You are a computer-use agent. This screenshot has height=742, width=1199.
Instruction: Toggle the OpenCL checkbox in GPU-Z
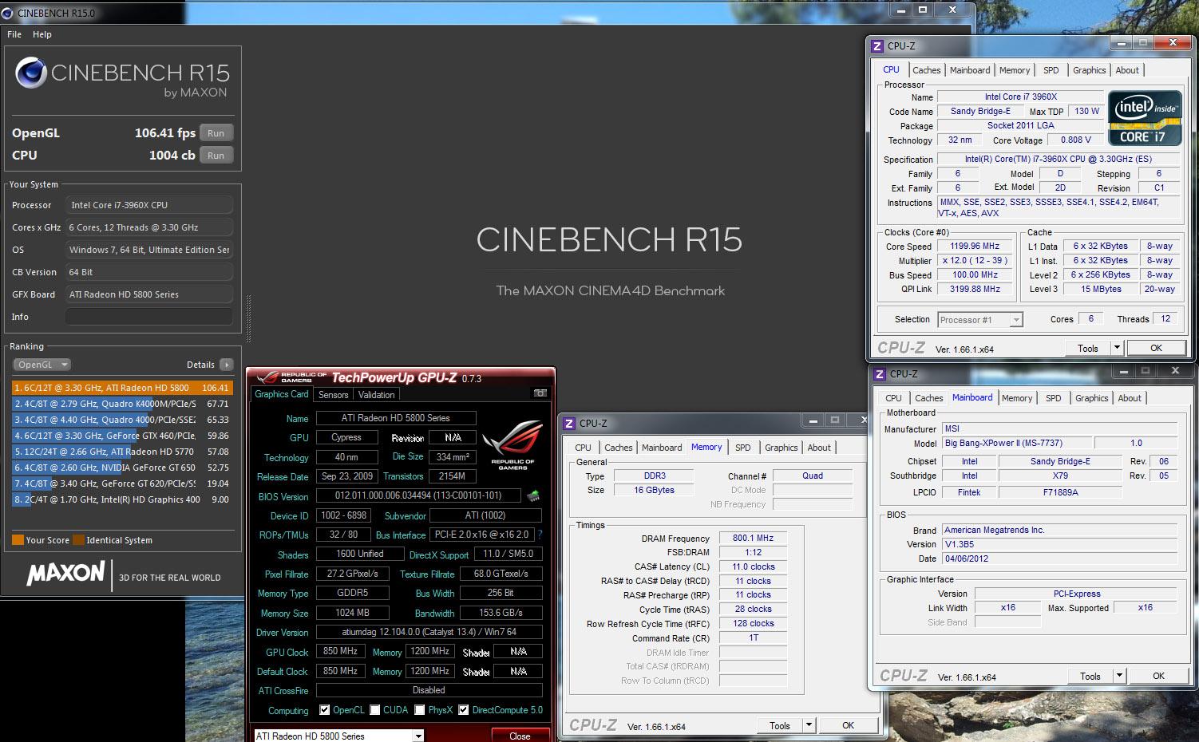click(324, 710)
